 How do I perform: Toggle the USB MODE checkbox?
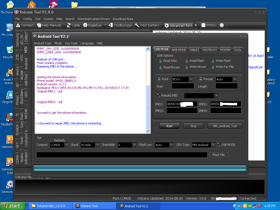click(x=218, y=145)
